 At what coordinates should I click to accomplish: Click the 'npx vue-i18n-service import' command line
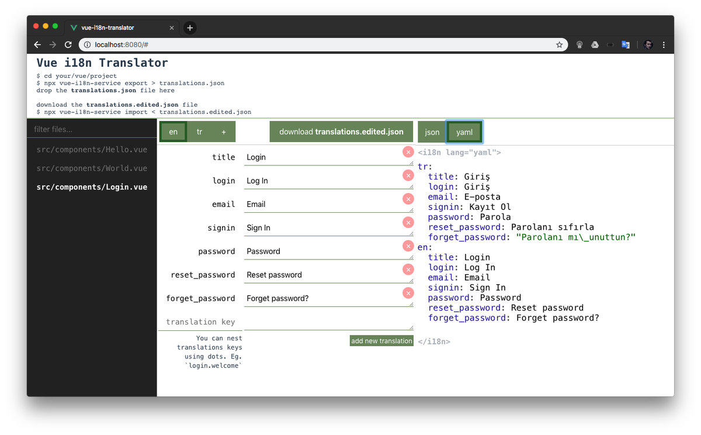click(x=144, y=112)
